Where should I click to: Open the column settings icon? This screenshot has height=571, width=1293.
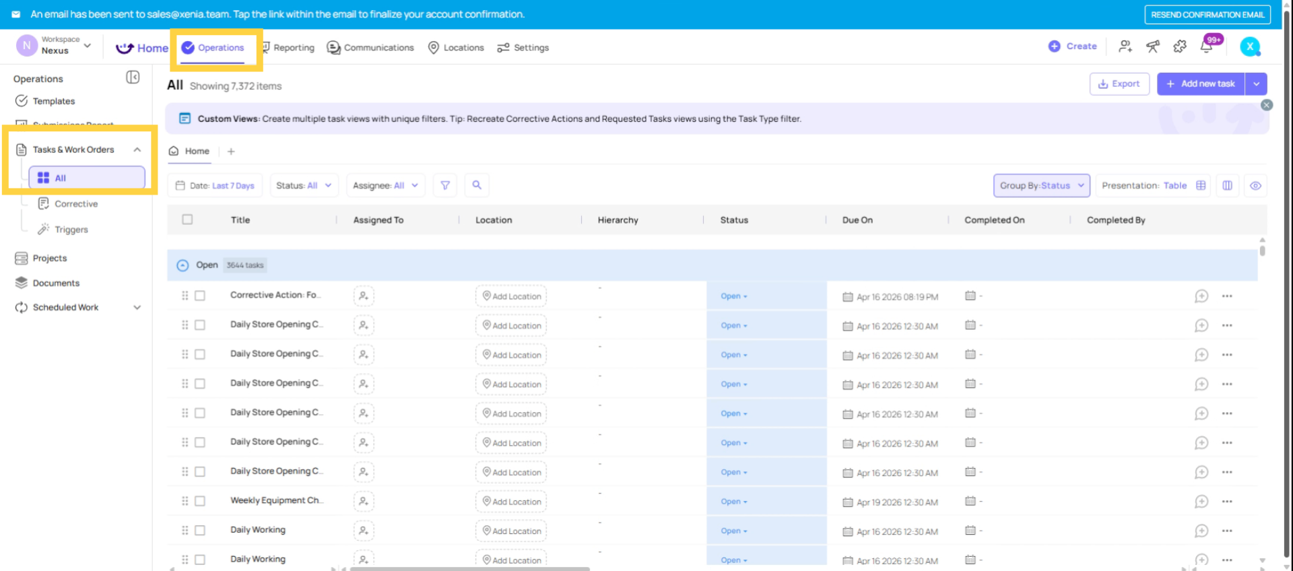pos(1228,186)
